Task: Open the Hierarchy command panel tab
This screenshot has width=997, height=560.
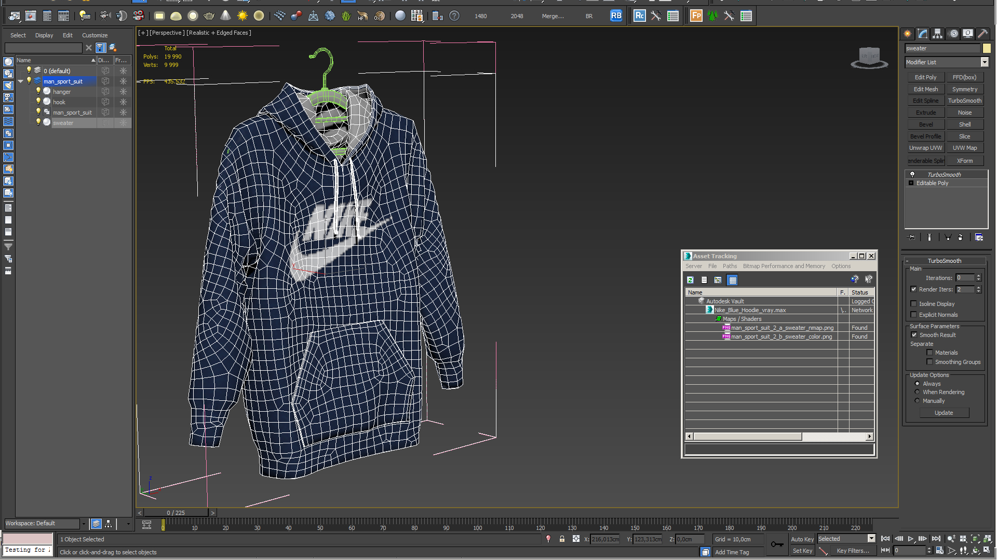Action: click(937, 34)
